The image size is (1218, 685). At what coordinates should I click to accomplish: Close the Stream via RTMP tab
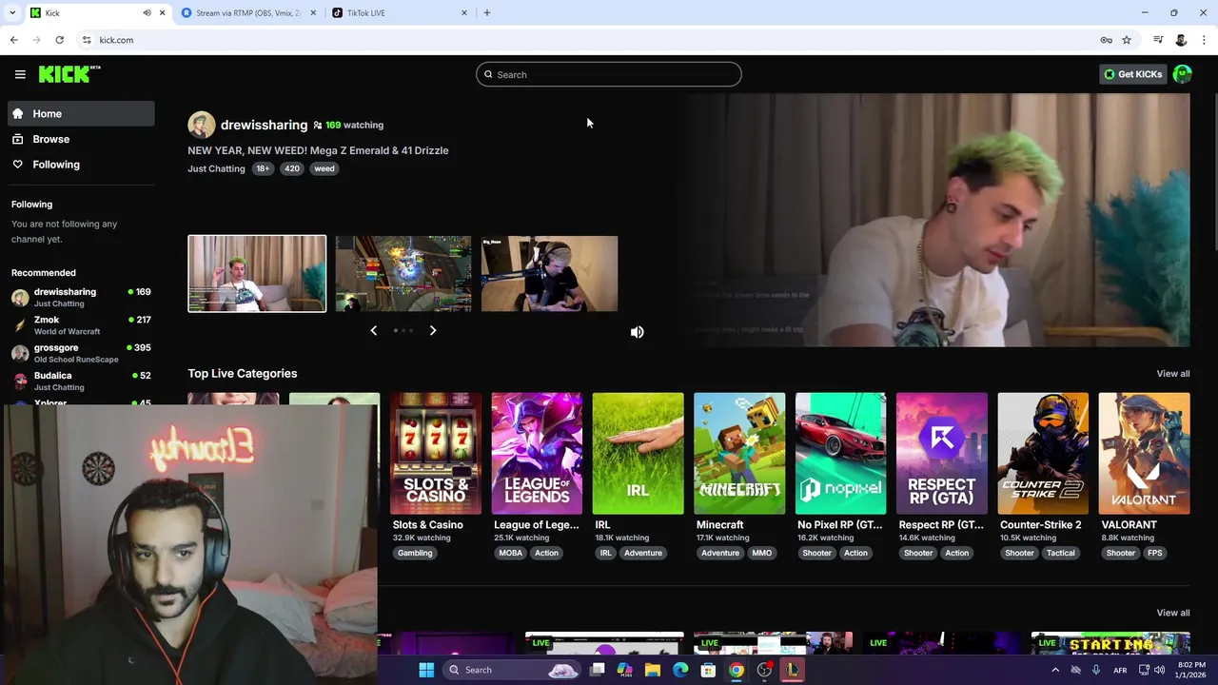313,13
